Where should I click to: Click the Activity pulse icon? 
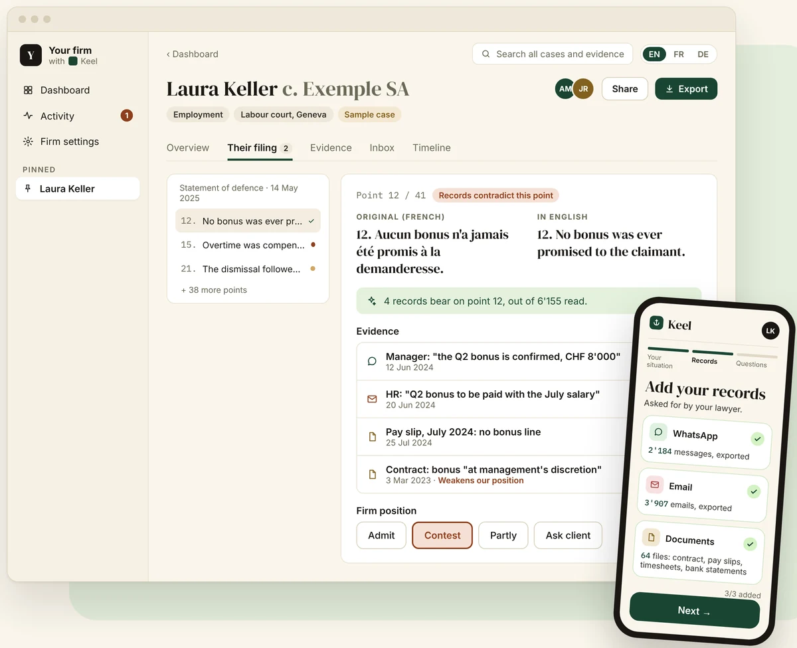(28, 116)
